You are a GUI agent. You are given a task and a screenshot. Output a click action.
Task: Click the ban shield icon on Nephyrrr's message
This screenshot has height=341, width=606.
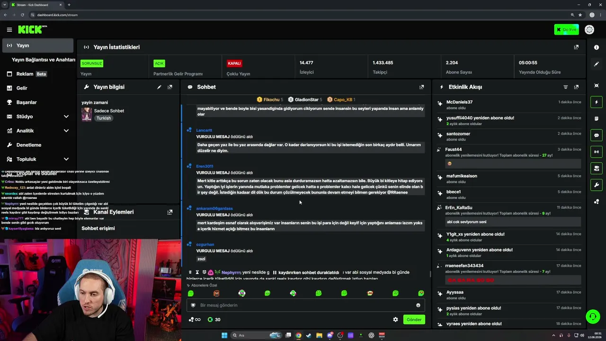(204, 272)
